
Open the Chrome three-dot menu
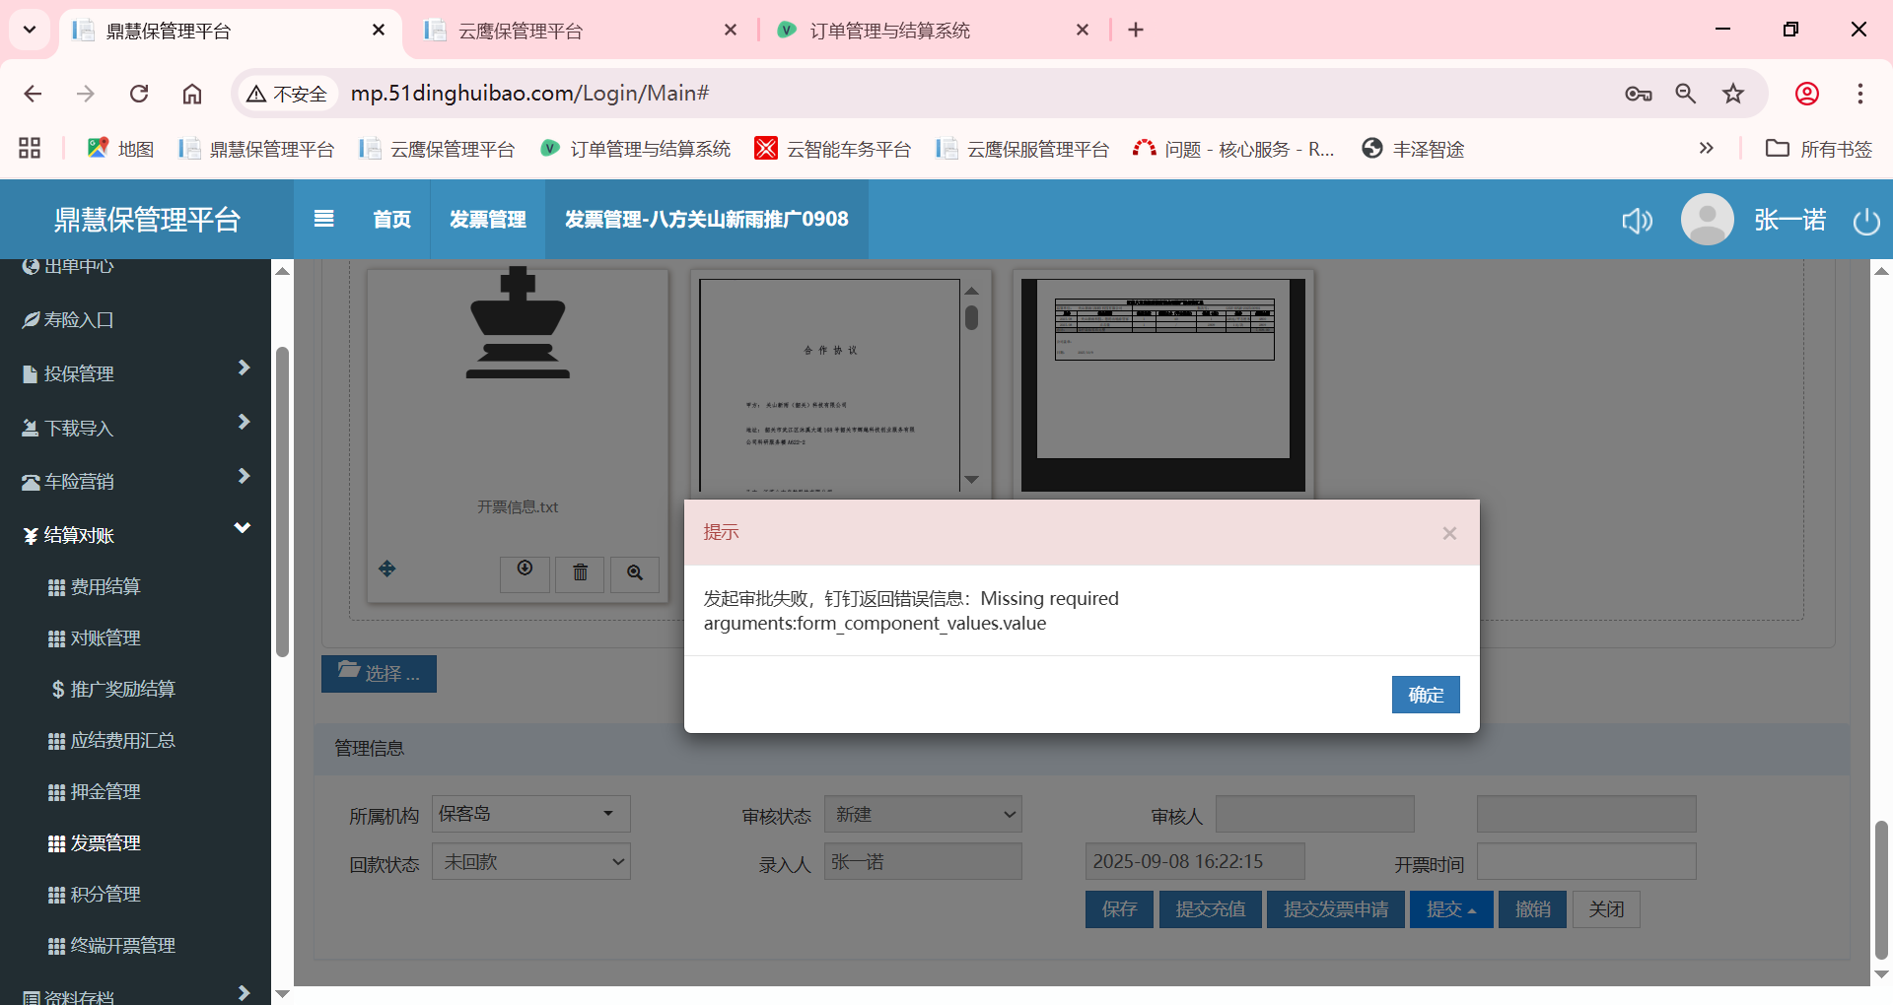pos(1860,94)
